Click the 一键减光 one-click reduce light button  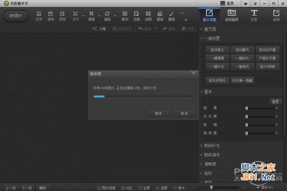[243, 67]
